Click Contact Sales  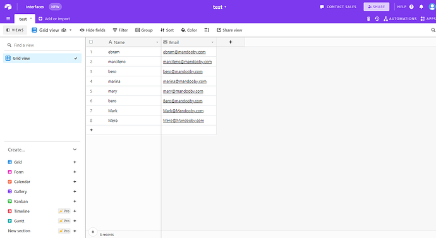click(x=338, y=7)
